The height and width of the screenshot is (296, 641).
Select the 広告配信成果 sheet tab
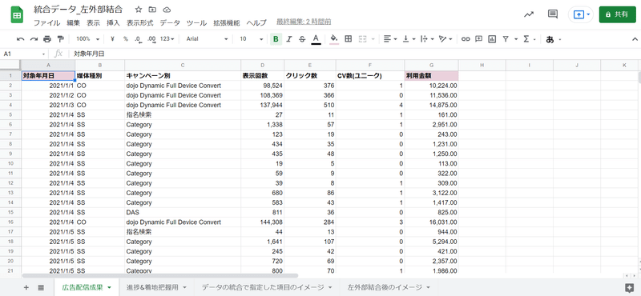point(87,287)
